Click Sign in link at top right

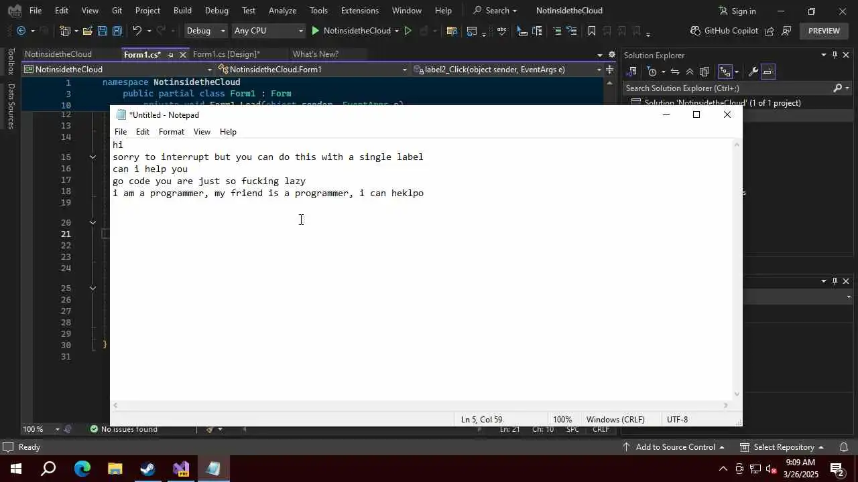737,11
